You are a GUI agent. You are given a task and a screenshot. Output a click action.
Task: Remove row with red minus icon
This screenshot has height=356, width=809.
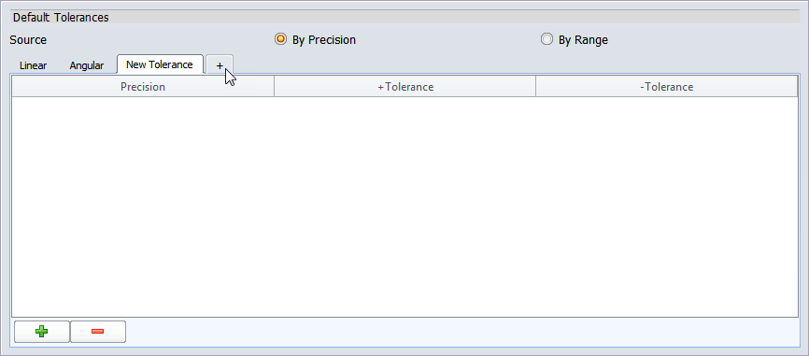(97, 331)
